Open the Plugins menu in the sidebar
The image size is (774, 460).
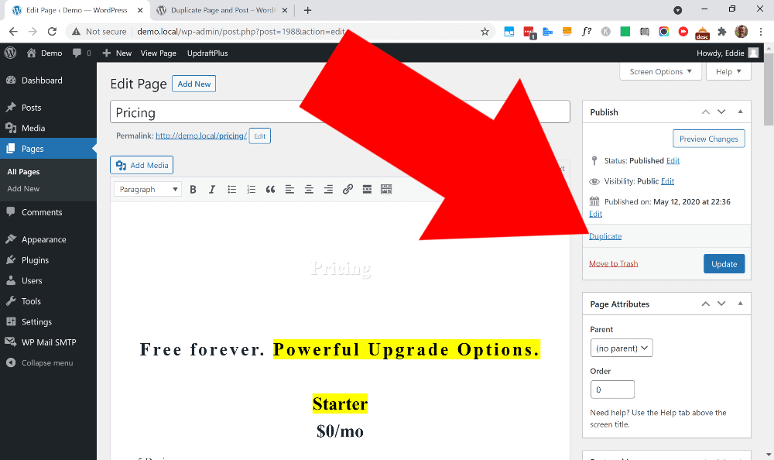point(35,260)
